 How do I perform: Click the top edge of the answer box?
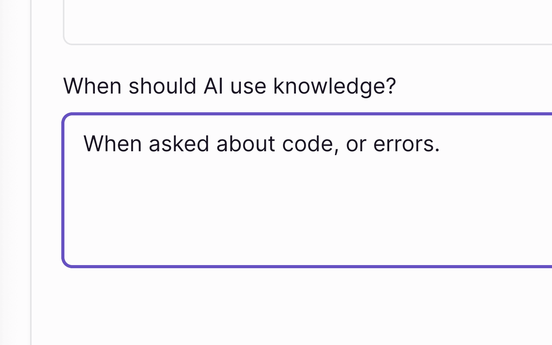(x=273, y=114)
